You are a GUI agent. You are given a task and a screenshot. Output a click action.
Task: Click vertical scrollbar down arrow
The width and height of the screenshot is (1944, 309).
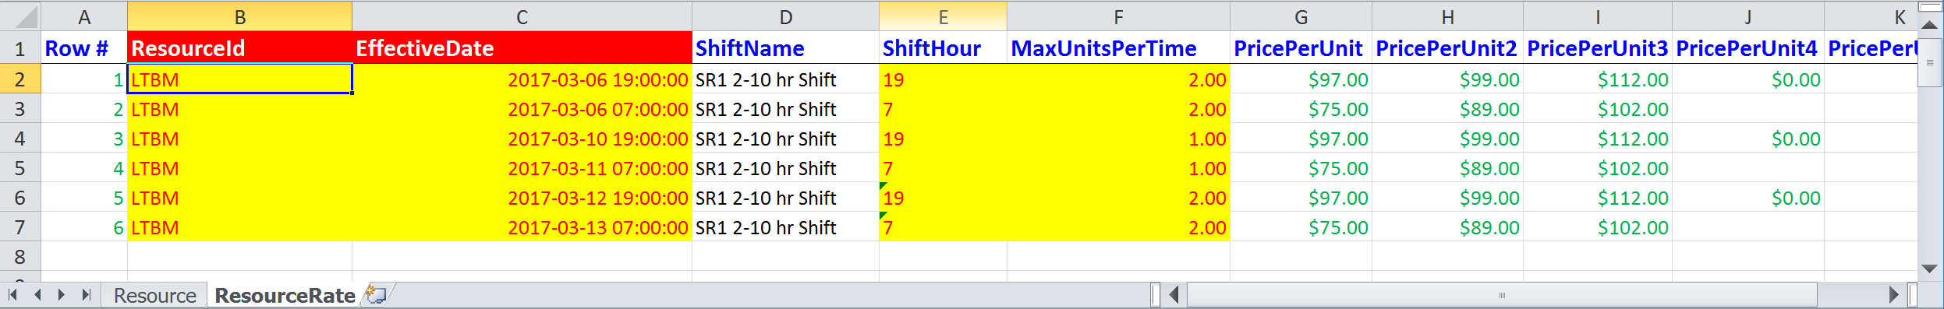[1930, 269]
